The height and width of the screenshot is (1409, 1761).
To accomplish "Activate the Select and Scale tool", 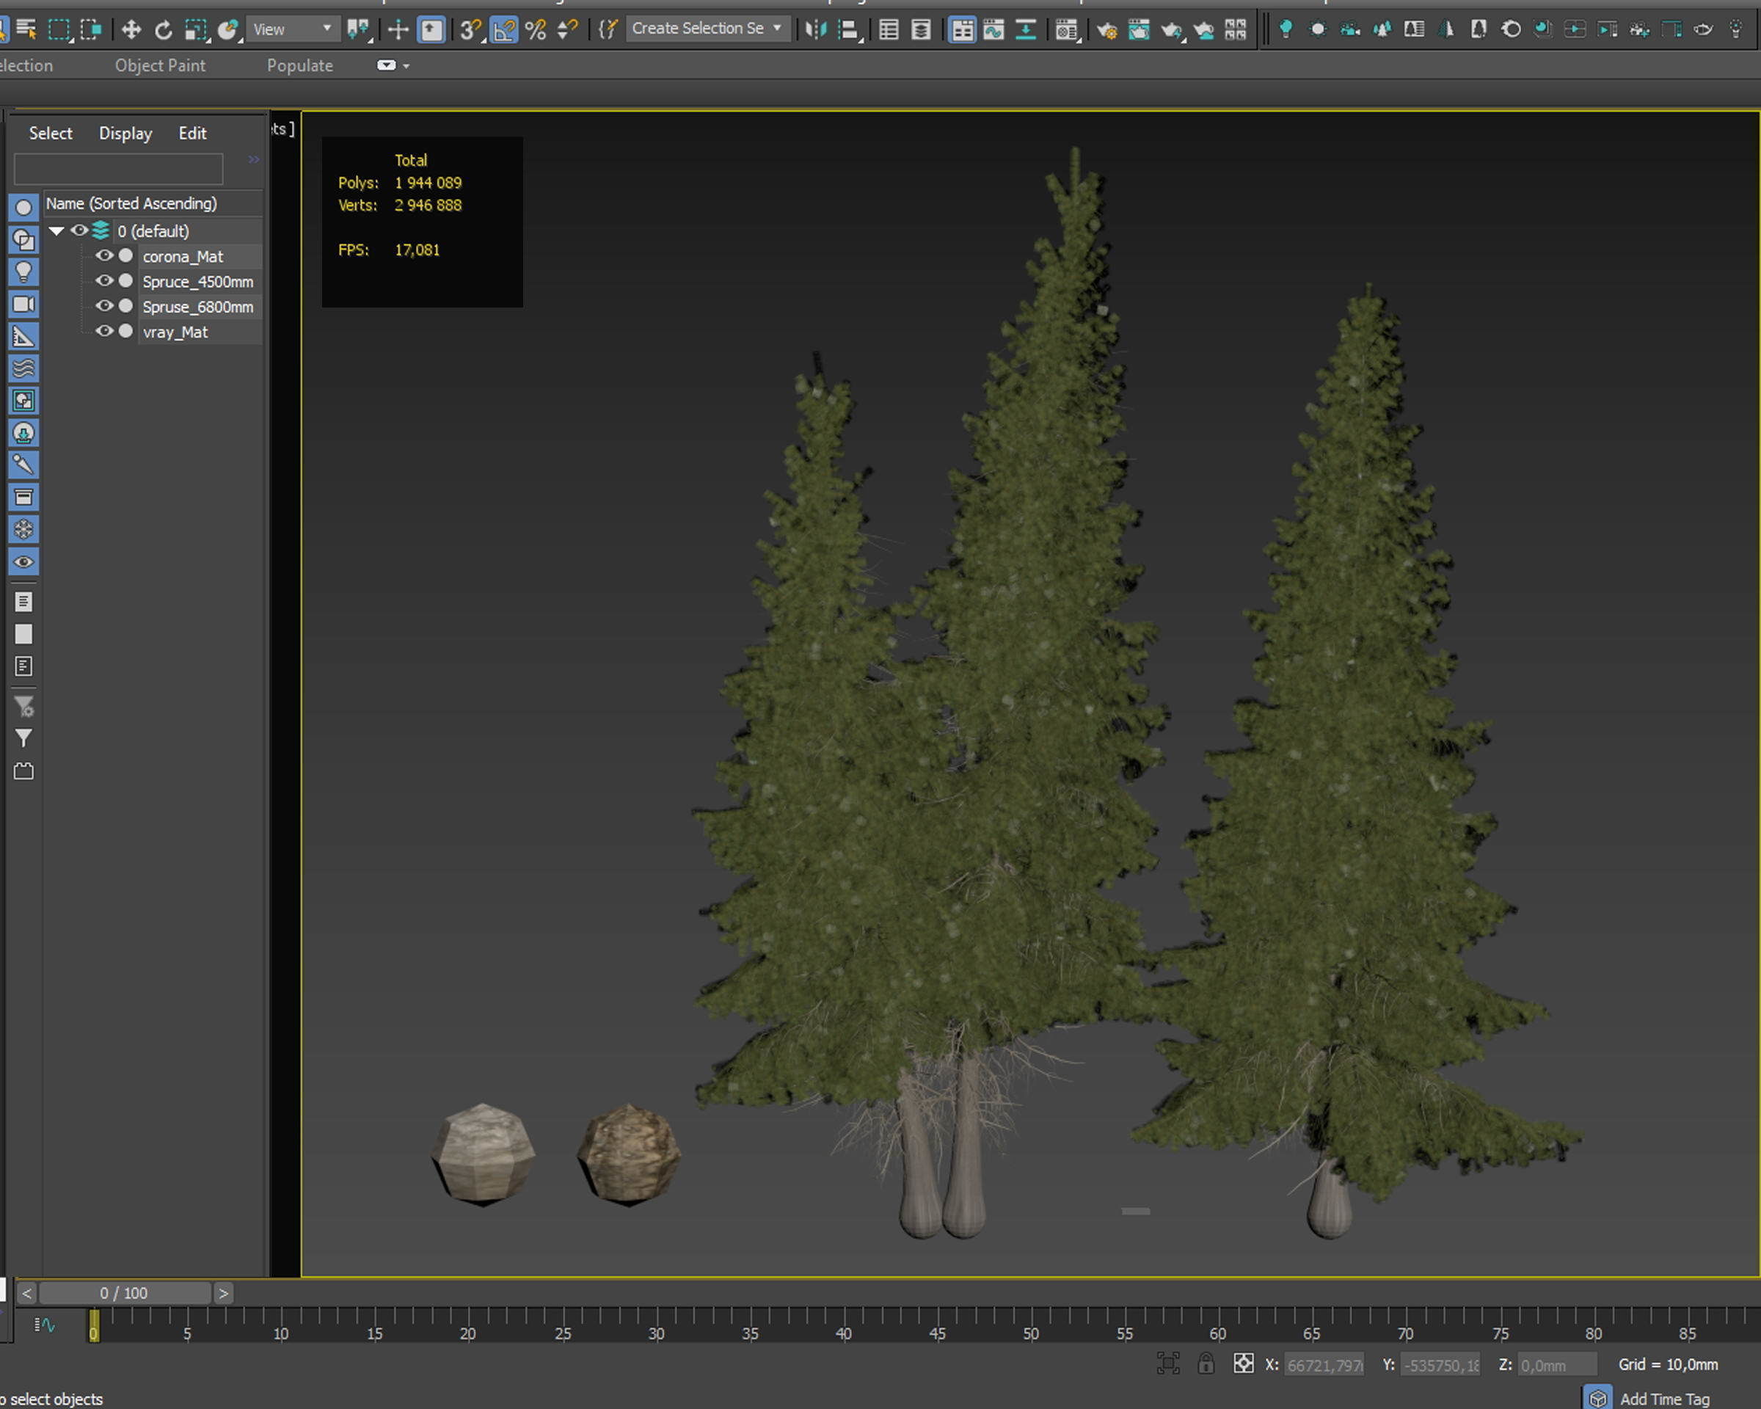I will [196, 29].
